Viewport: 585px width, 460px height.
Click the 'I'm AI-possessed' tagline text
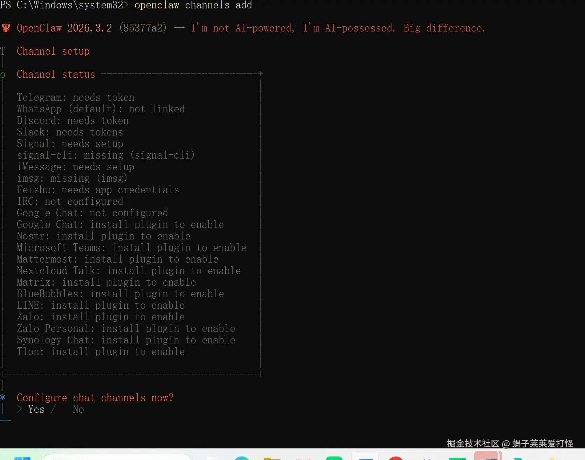tap(349, 28)
